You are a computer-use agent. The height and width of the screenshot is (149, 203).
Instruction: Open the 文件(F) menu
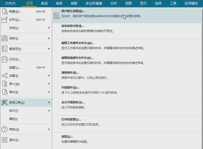[10, 3]
